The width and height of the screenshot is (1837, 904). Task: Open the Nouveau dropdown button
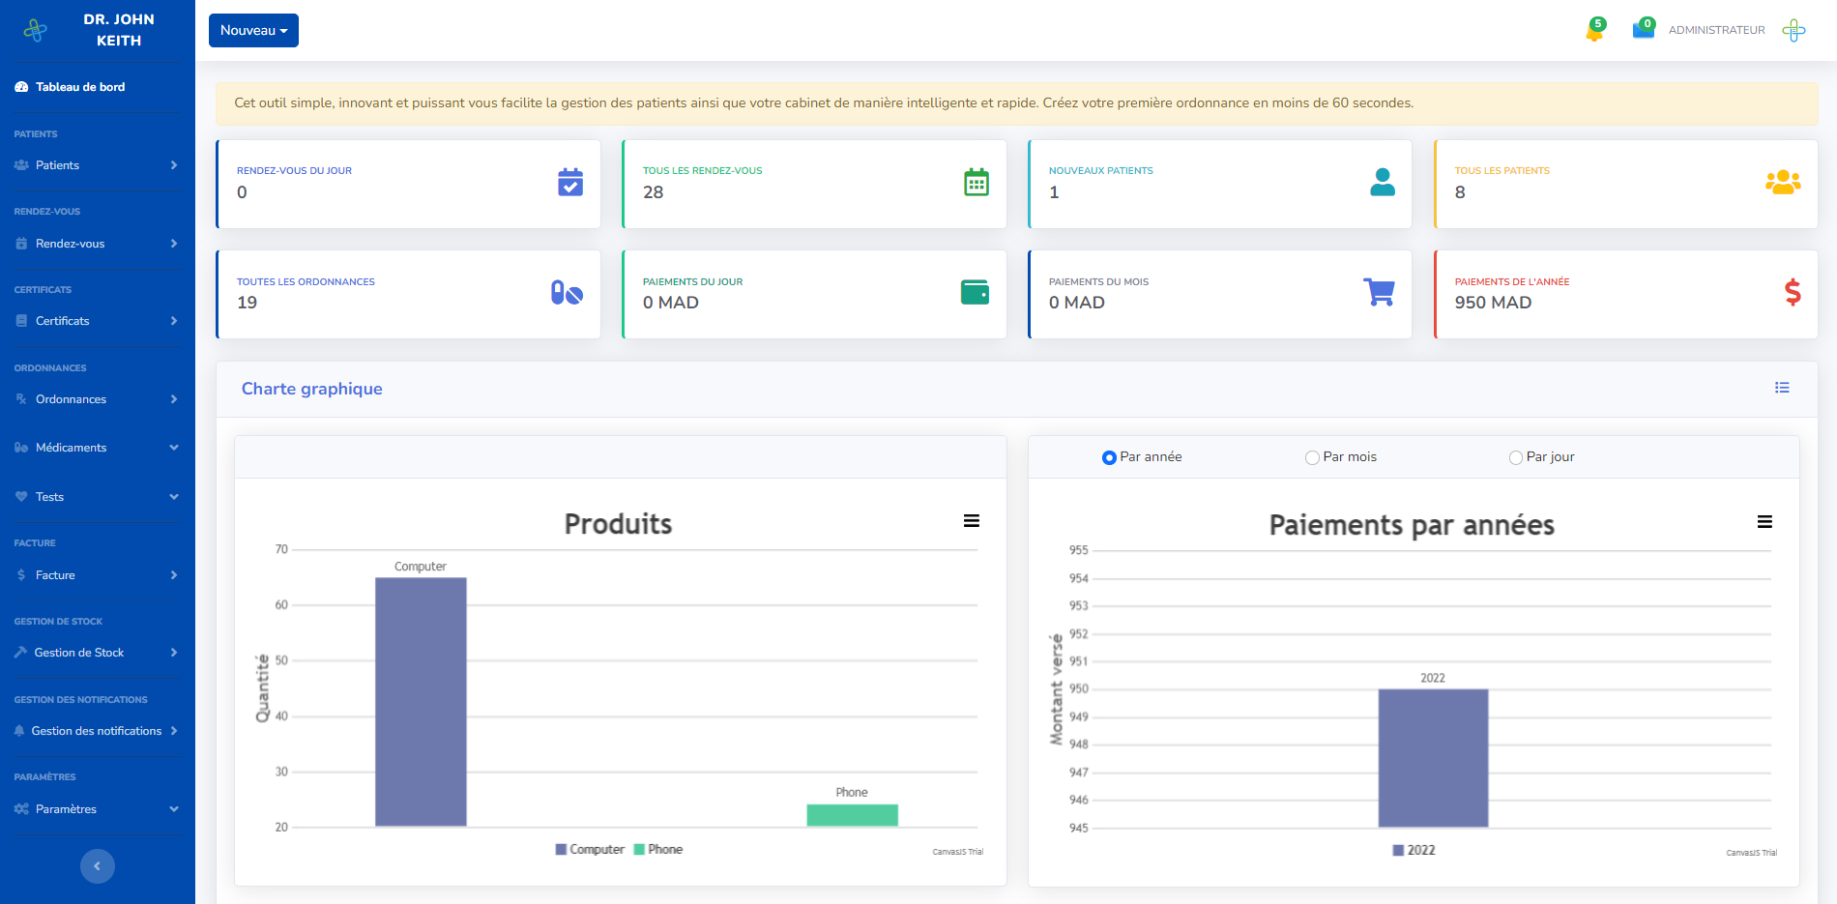[253, 30]
